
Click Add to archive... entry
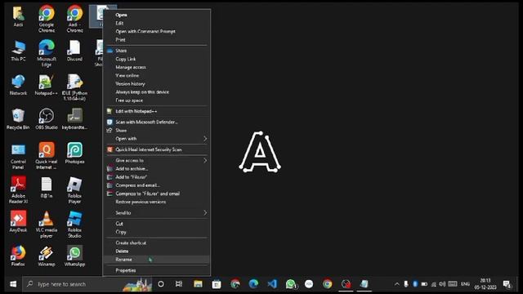(157, 169)
